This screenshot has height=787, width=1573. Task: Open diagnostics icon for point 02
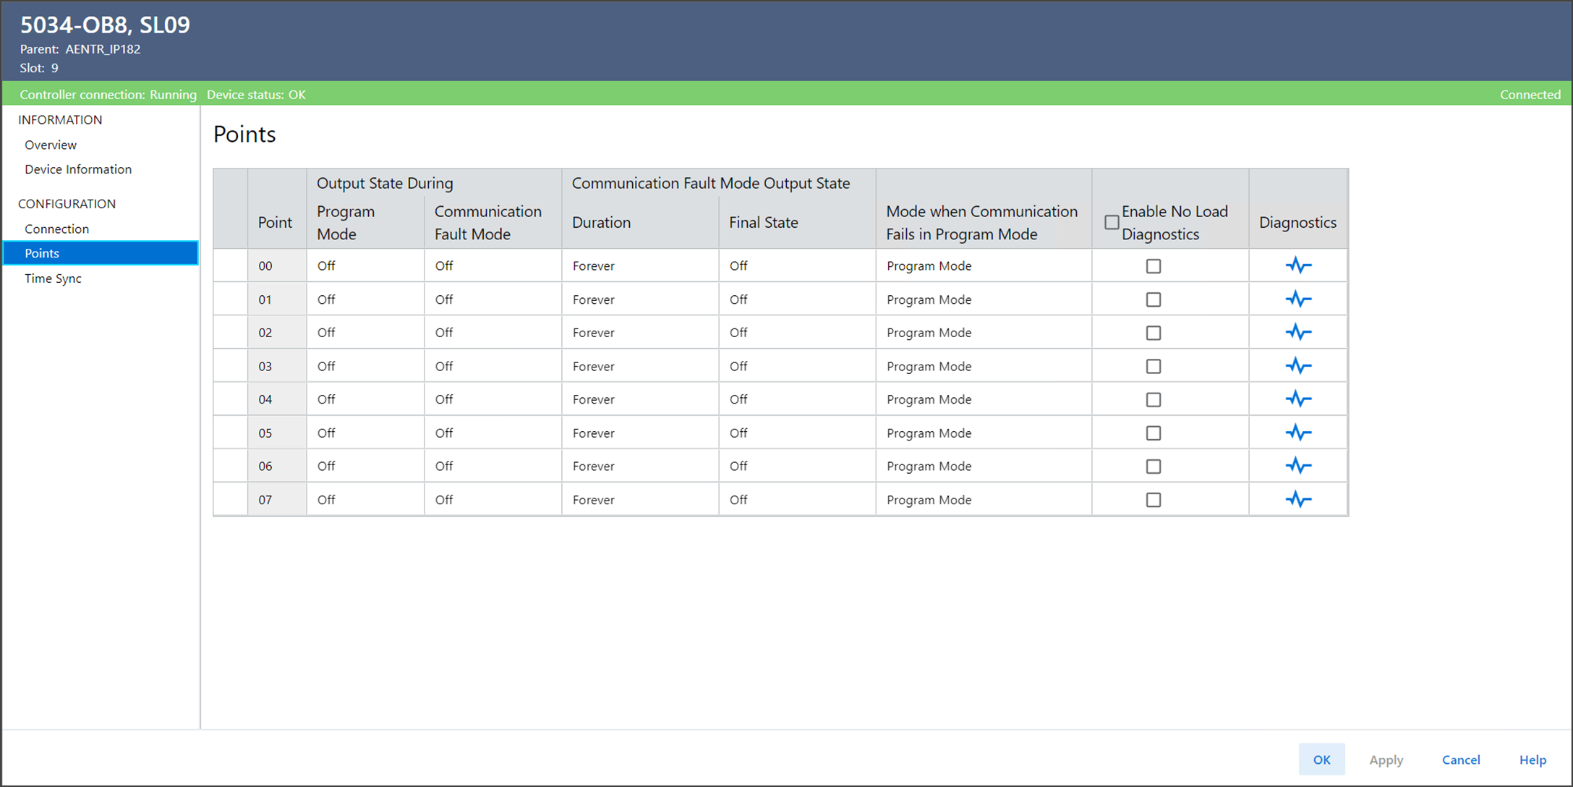click(1298, 333)
